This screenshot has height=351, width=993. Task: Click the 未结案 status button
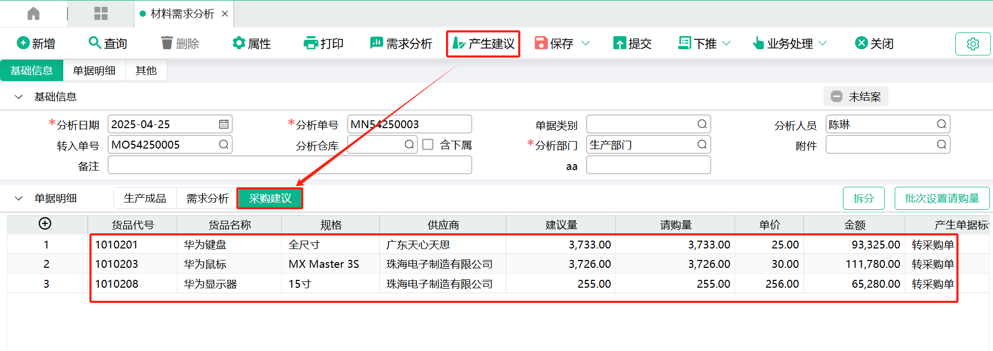coord(856,97)
